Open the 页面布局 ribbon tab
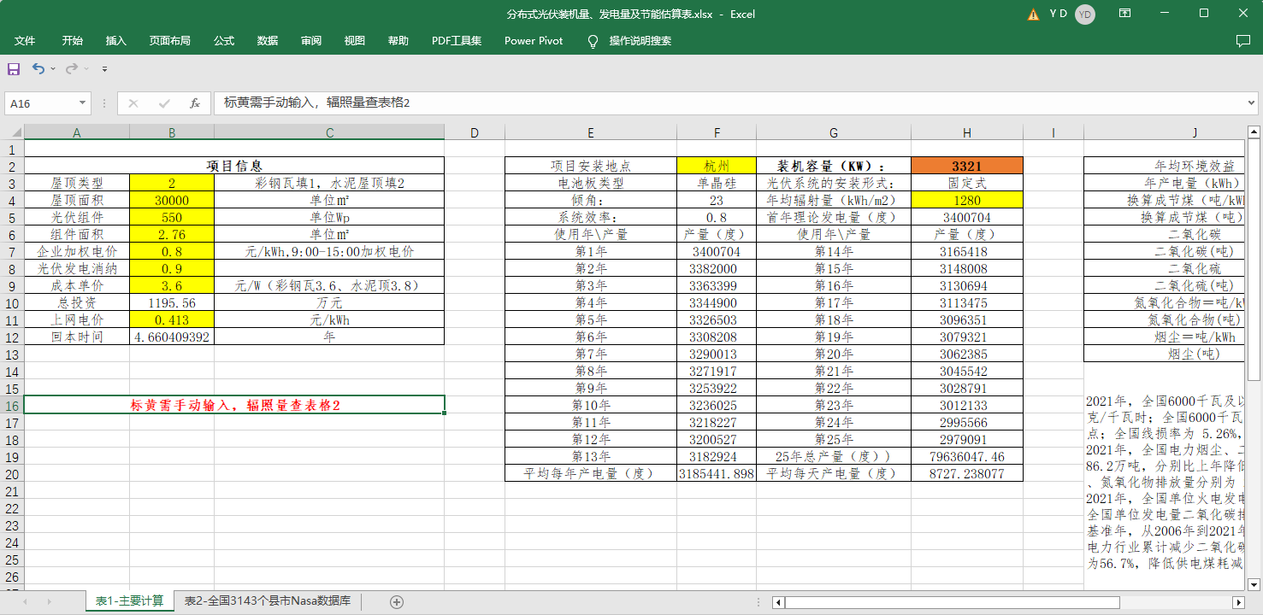 pyautogui.click(x=169, y=41)
